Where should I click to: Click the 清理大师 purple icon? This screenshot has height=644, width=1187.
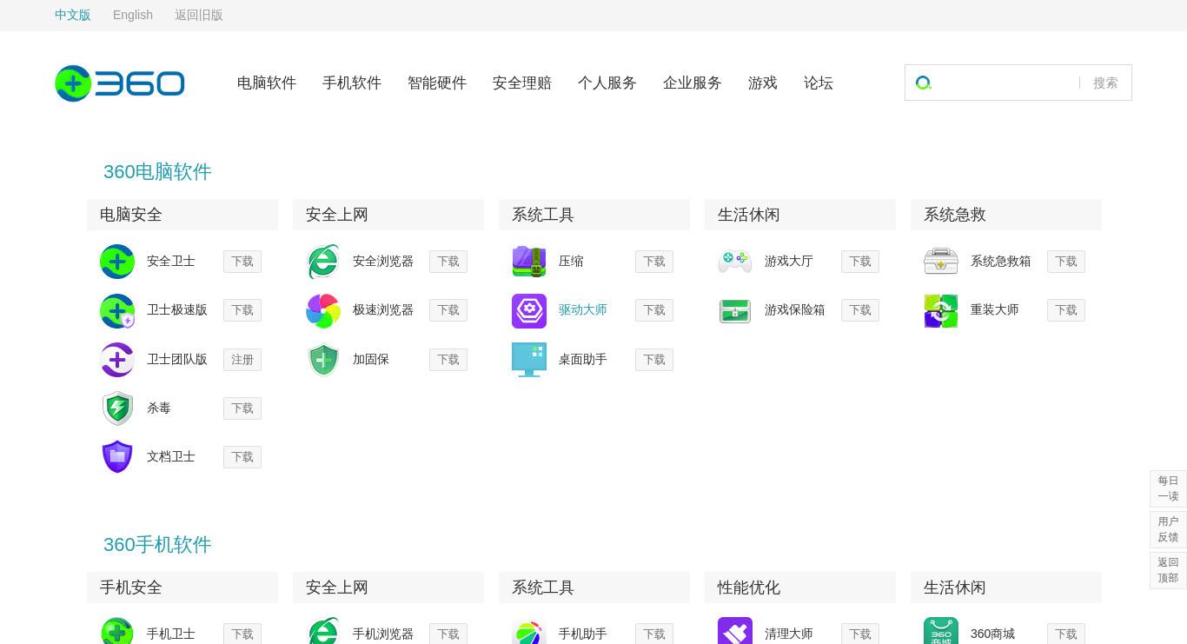pos(735,631)
